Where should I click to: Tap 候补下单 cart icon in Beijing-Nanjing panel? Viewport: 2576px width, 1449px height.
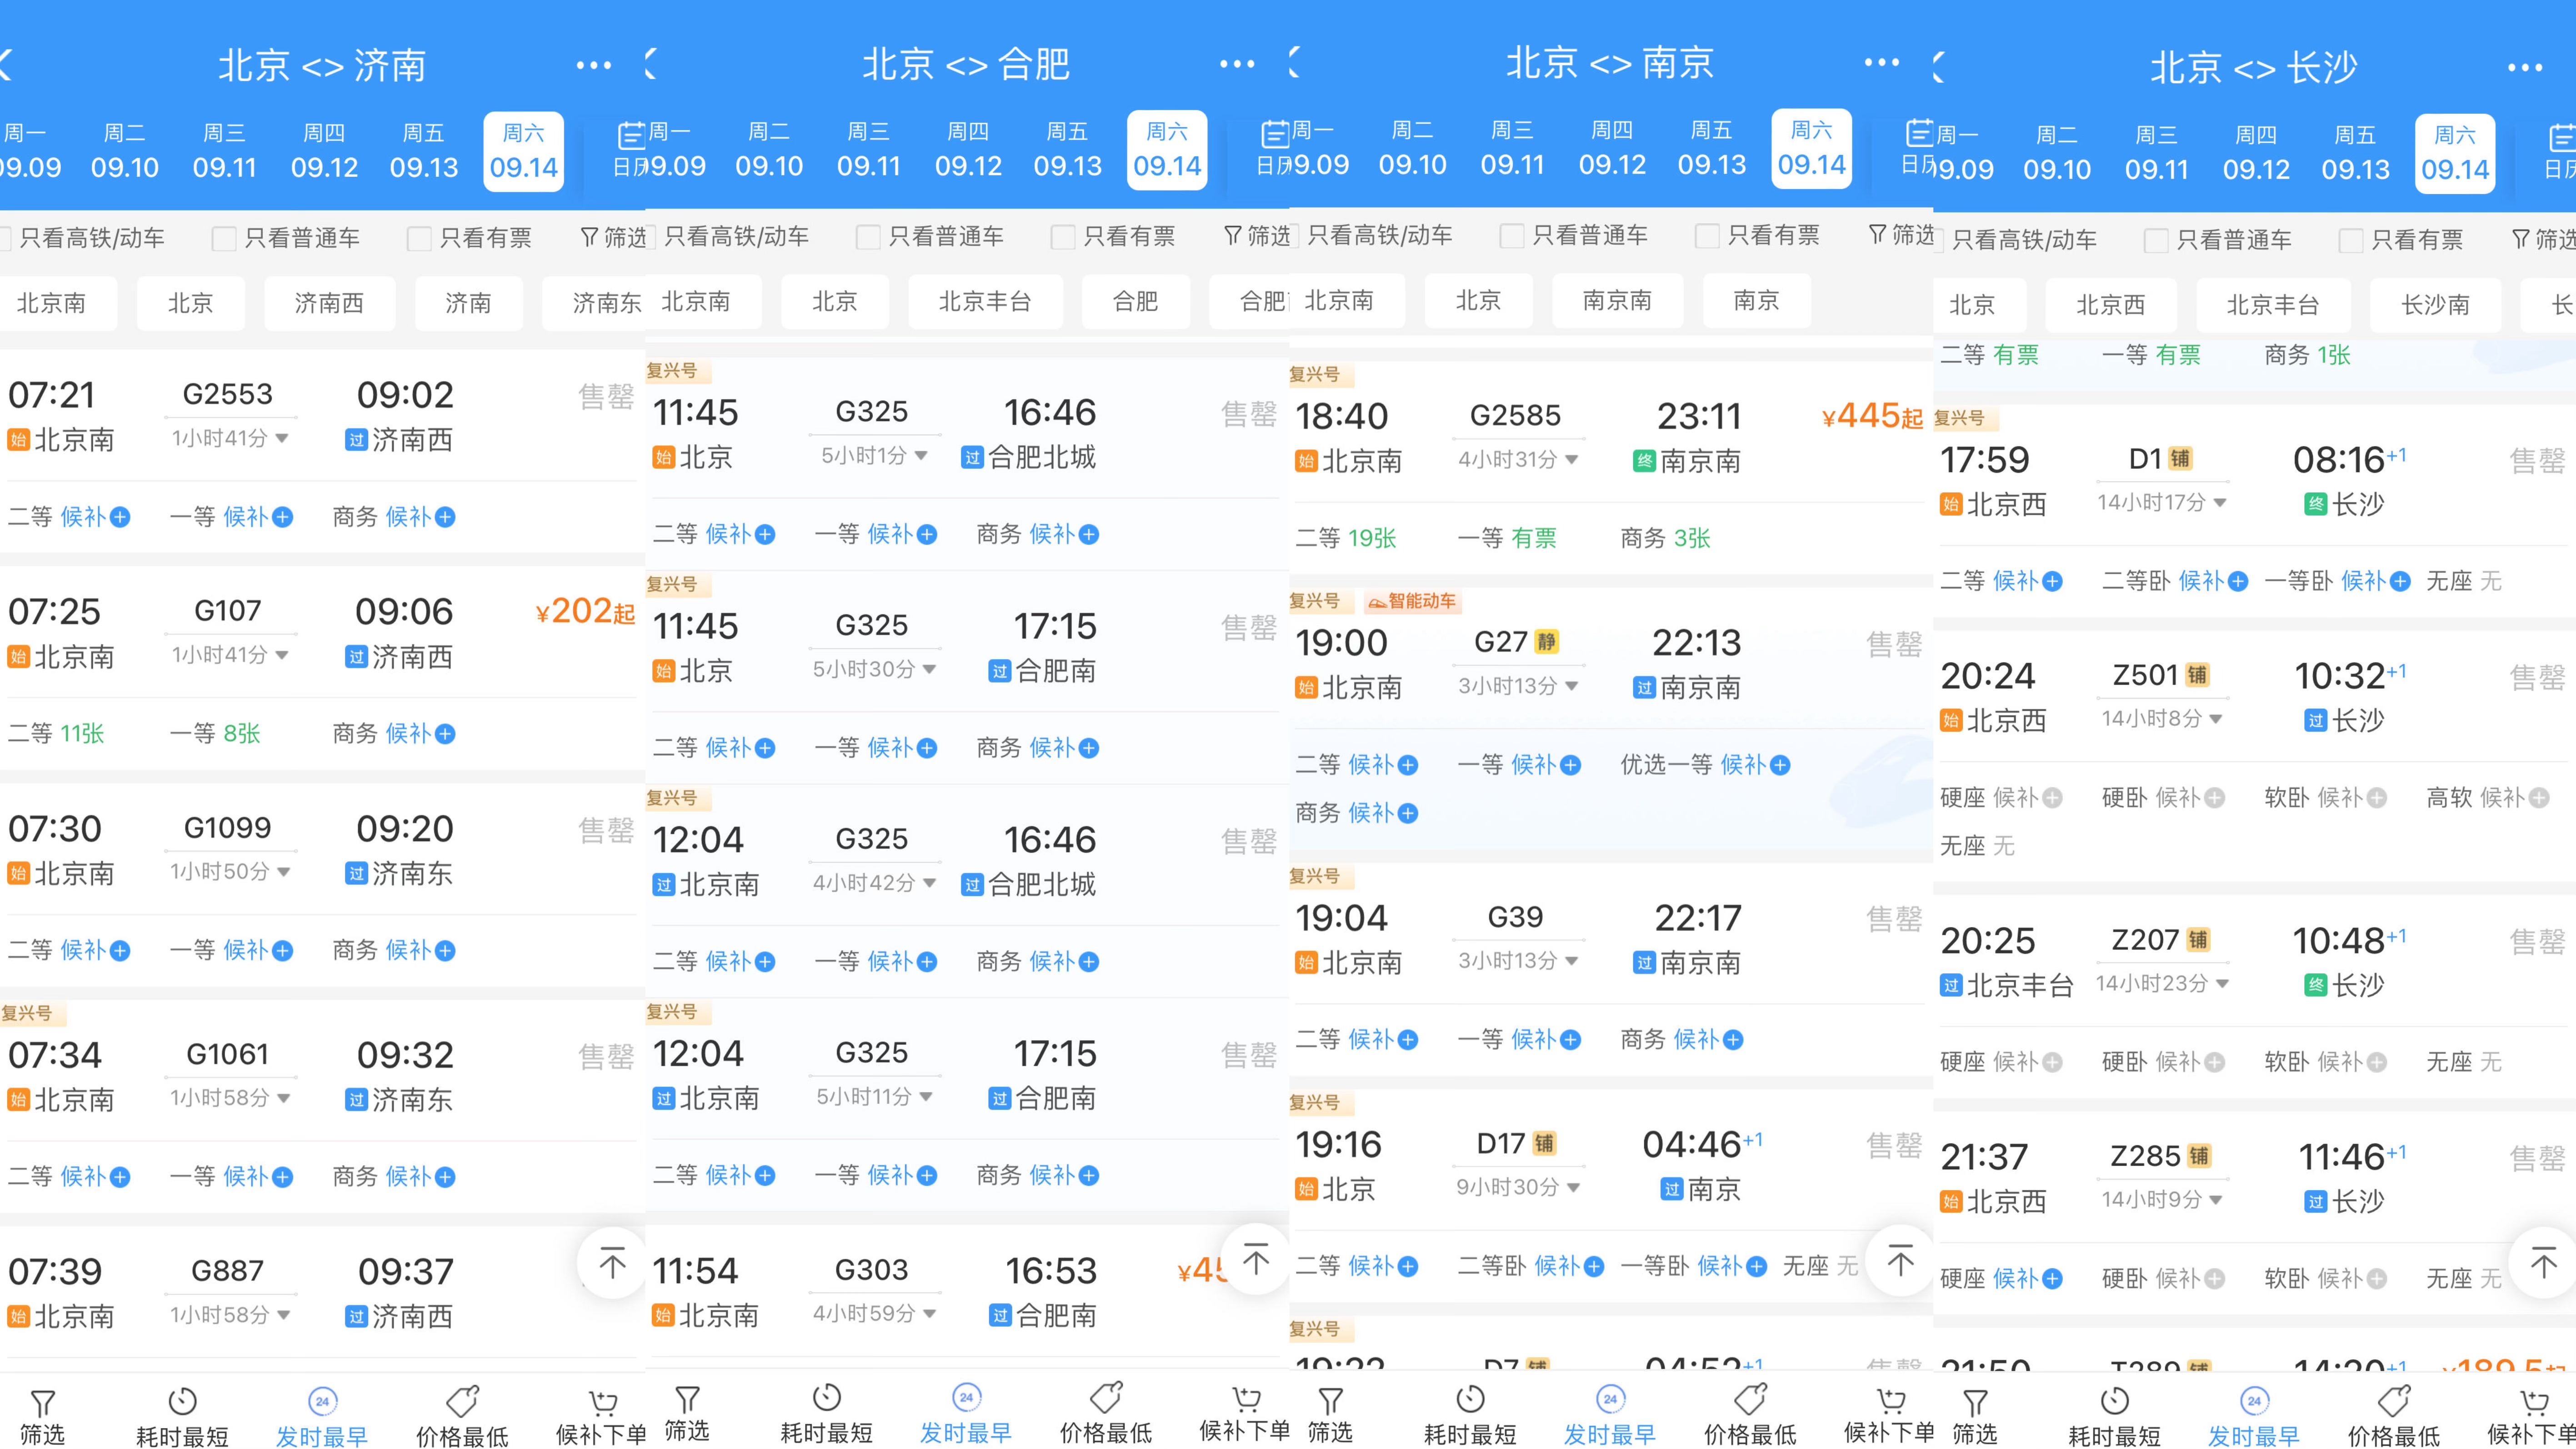[1890, 1400]
